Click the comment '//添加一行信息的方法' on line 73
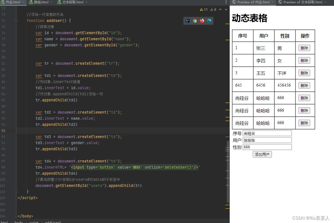 pos(45,14)
